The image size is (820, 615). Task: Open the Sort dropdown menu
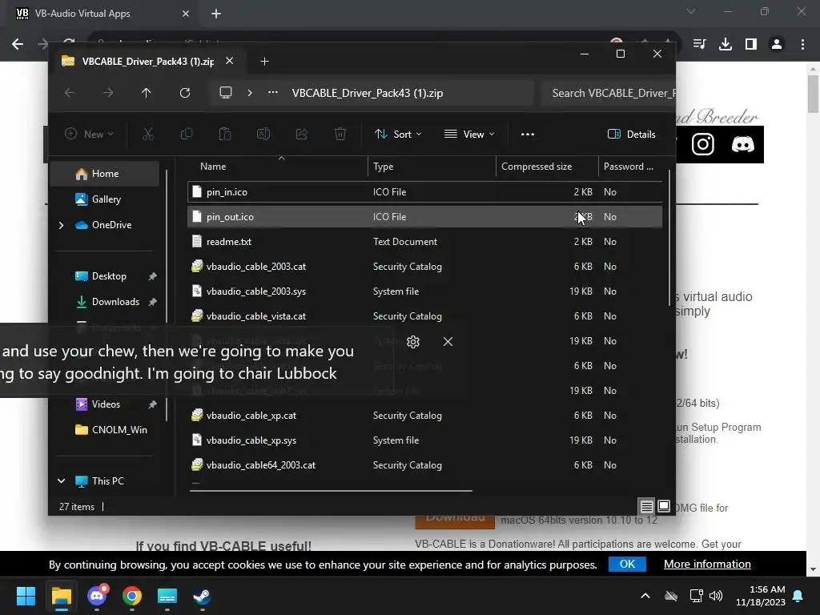[x=398, y=135]
